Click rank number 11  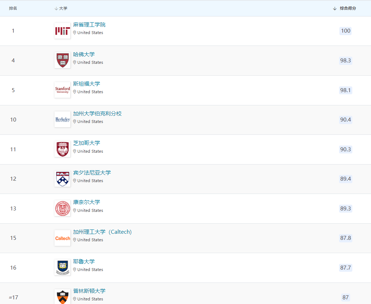point(13,149)
